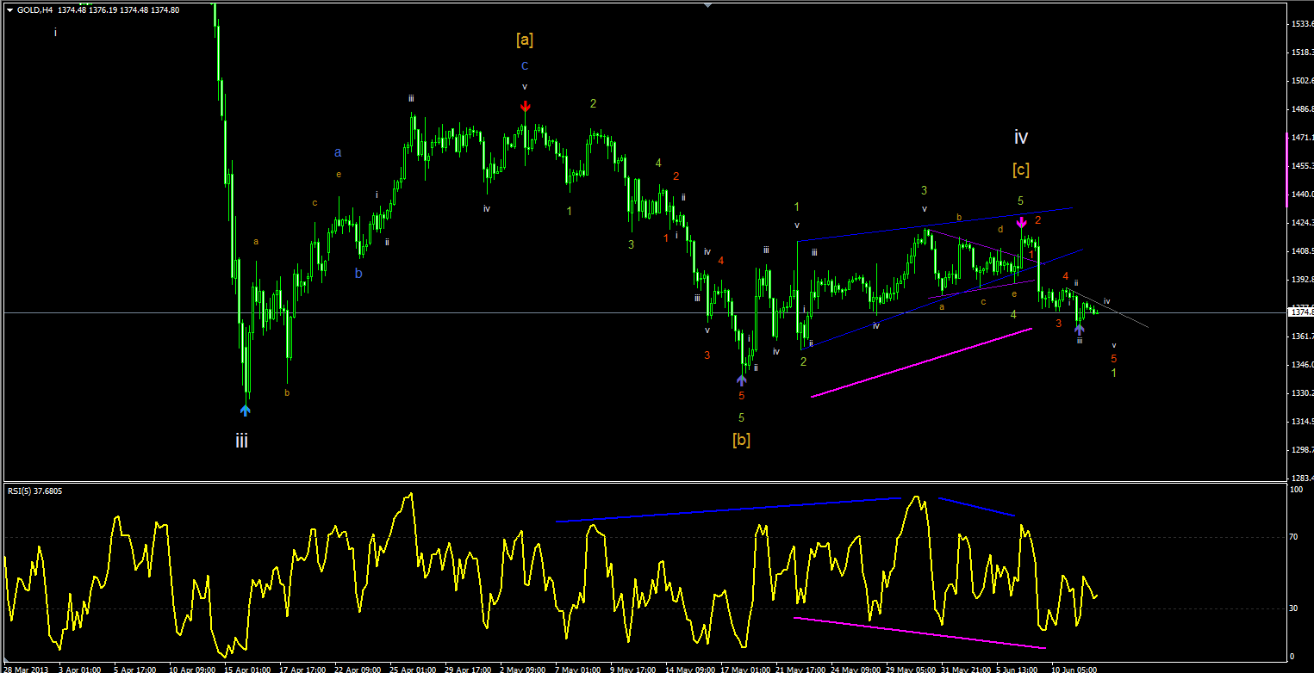This screenshot has width=1314, height=673.
Task: Open the GOLD,H4 chart dropdown triangle
Action: pyautogui.click(x=9, y=9)
